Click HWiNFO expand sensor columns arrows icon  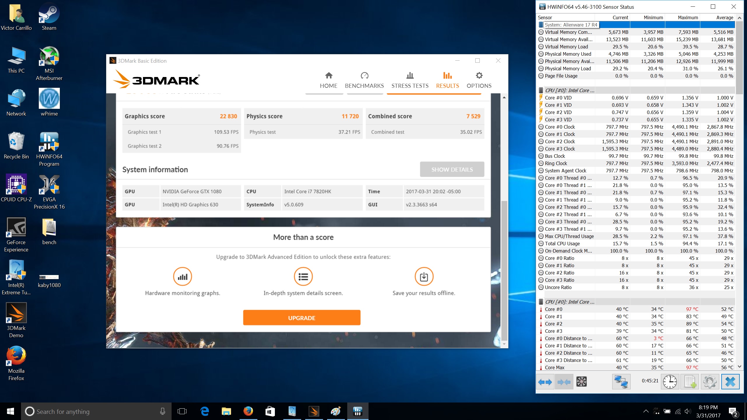(545, 382)
